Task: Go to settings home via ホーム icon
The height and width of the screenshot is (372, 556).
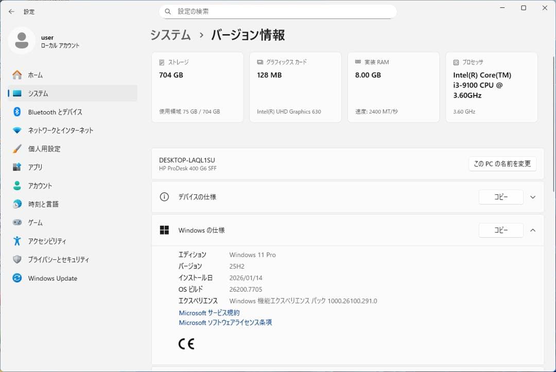Action: tap(46, 75)
